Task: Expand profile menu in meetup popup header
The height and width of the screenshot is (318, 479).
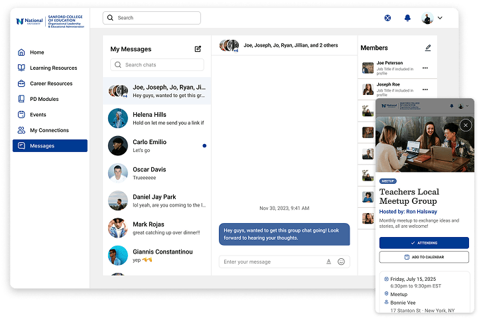Action: point(468,106)
